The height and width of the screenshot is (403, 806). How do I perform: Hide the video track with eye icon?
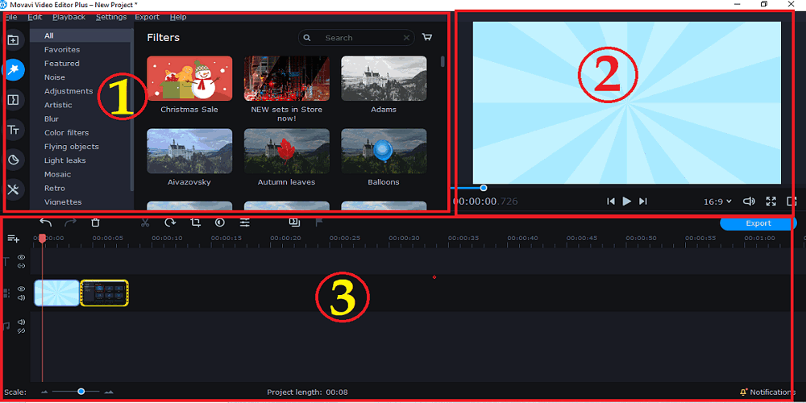pyautogui.click(x=21, y=289)
